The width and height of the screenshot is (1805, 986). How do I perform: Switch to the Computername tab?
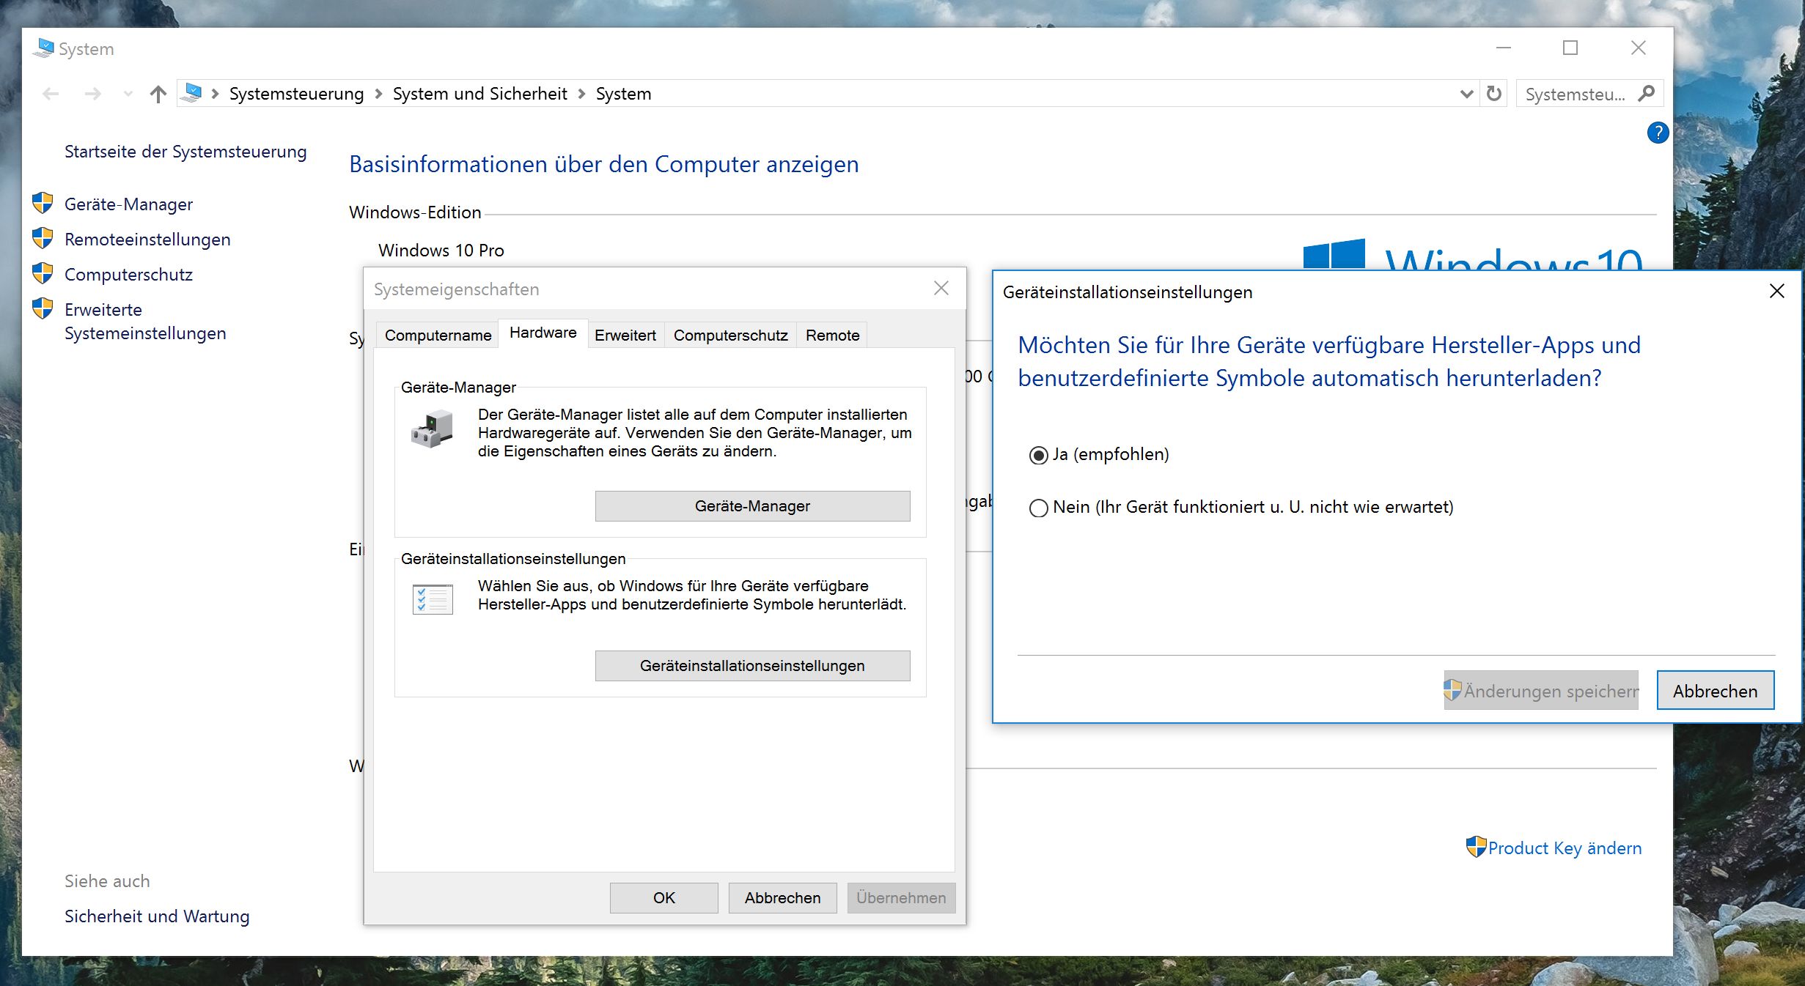(438, 335)
